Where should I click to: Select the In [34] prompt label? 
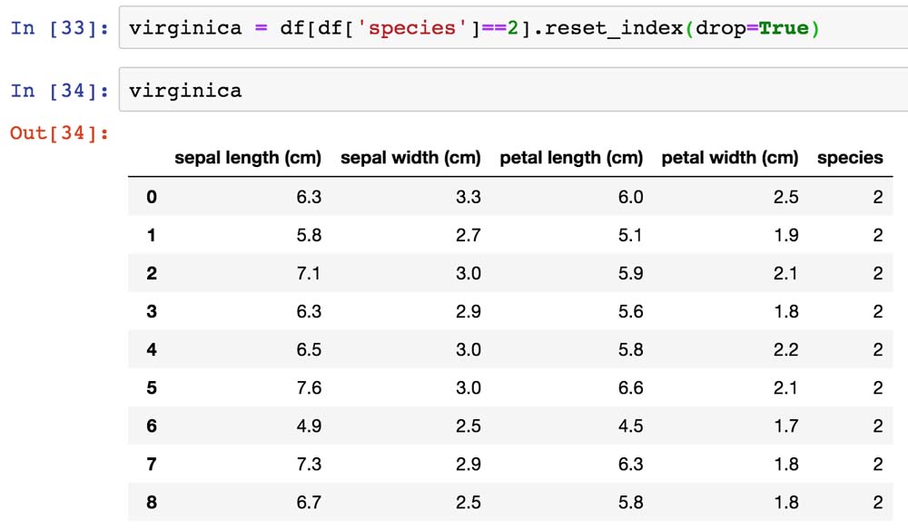tap(59, 91)
